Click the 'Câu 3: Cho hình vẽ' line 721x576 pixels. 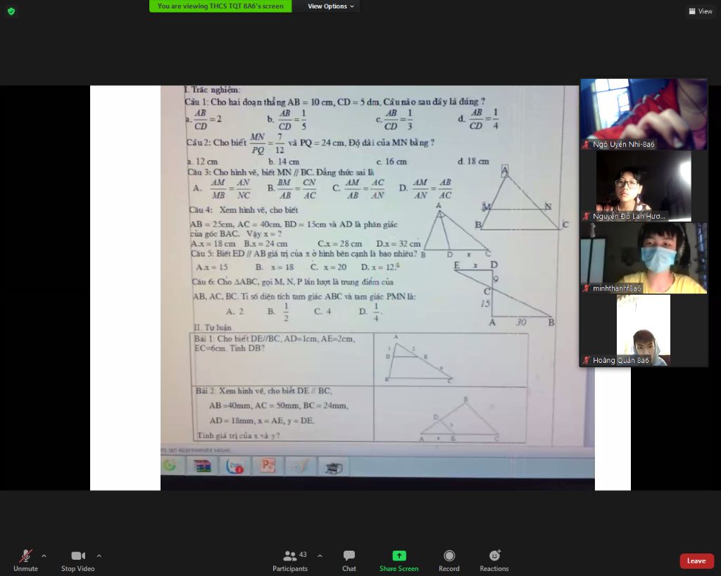281,172
